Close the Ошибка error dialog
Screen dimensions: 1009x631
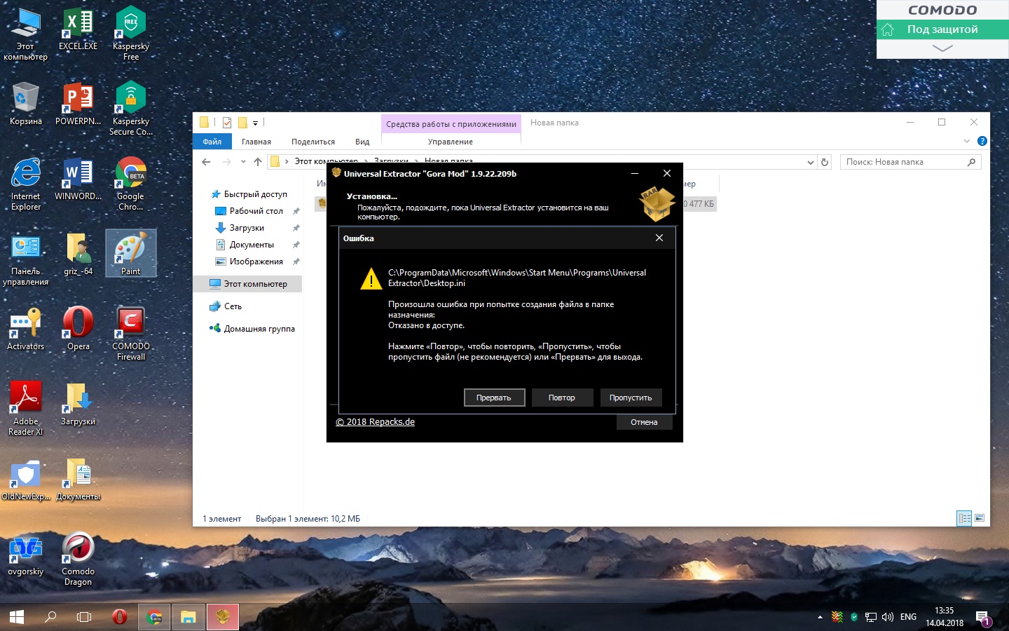(659, 238)
